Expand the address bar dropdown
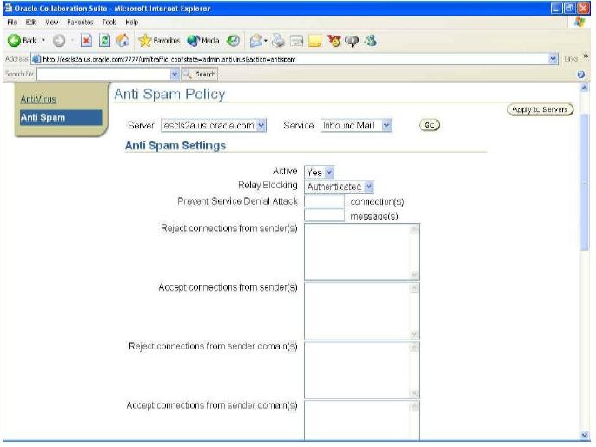Screen dimensions: 596x447 pos(553,59)
